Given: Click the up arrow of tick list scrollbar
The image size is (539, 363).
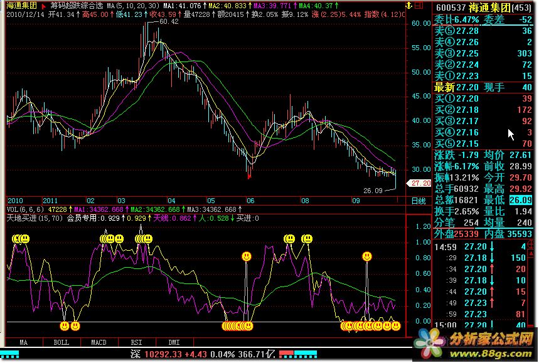Looking at the screenshot, I should (x=531, y=253).
